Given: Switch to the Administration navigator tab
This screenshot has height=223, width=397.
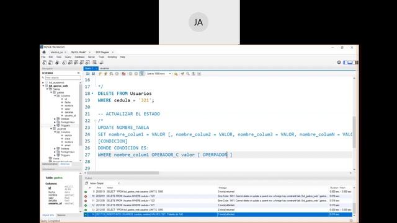Looking at the screenshot, I should point(50,164).
